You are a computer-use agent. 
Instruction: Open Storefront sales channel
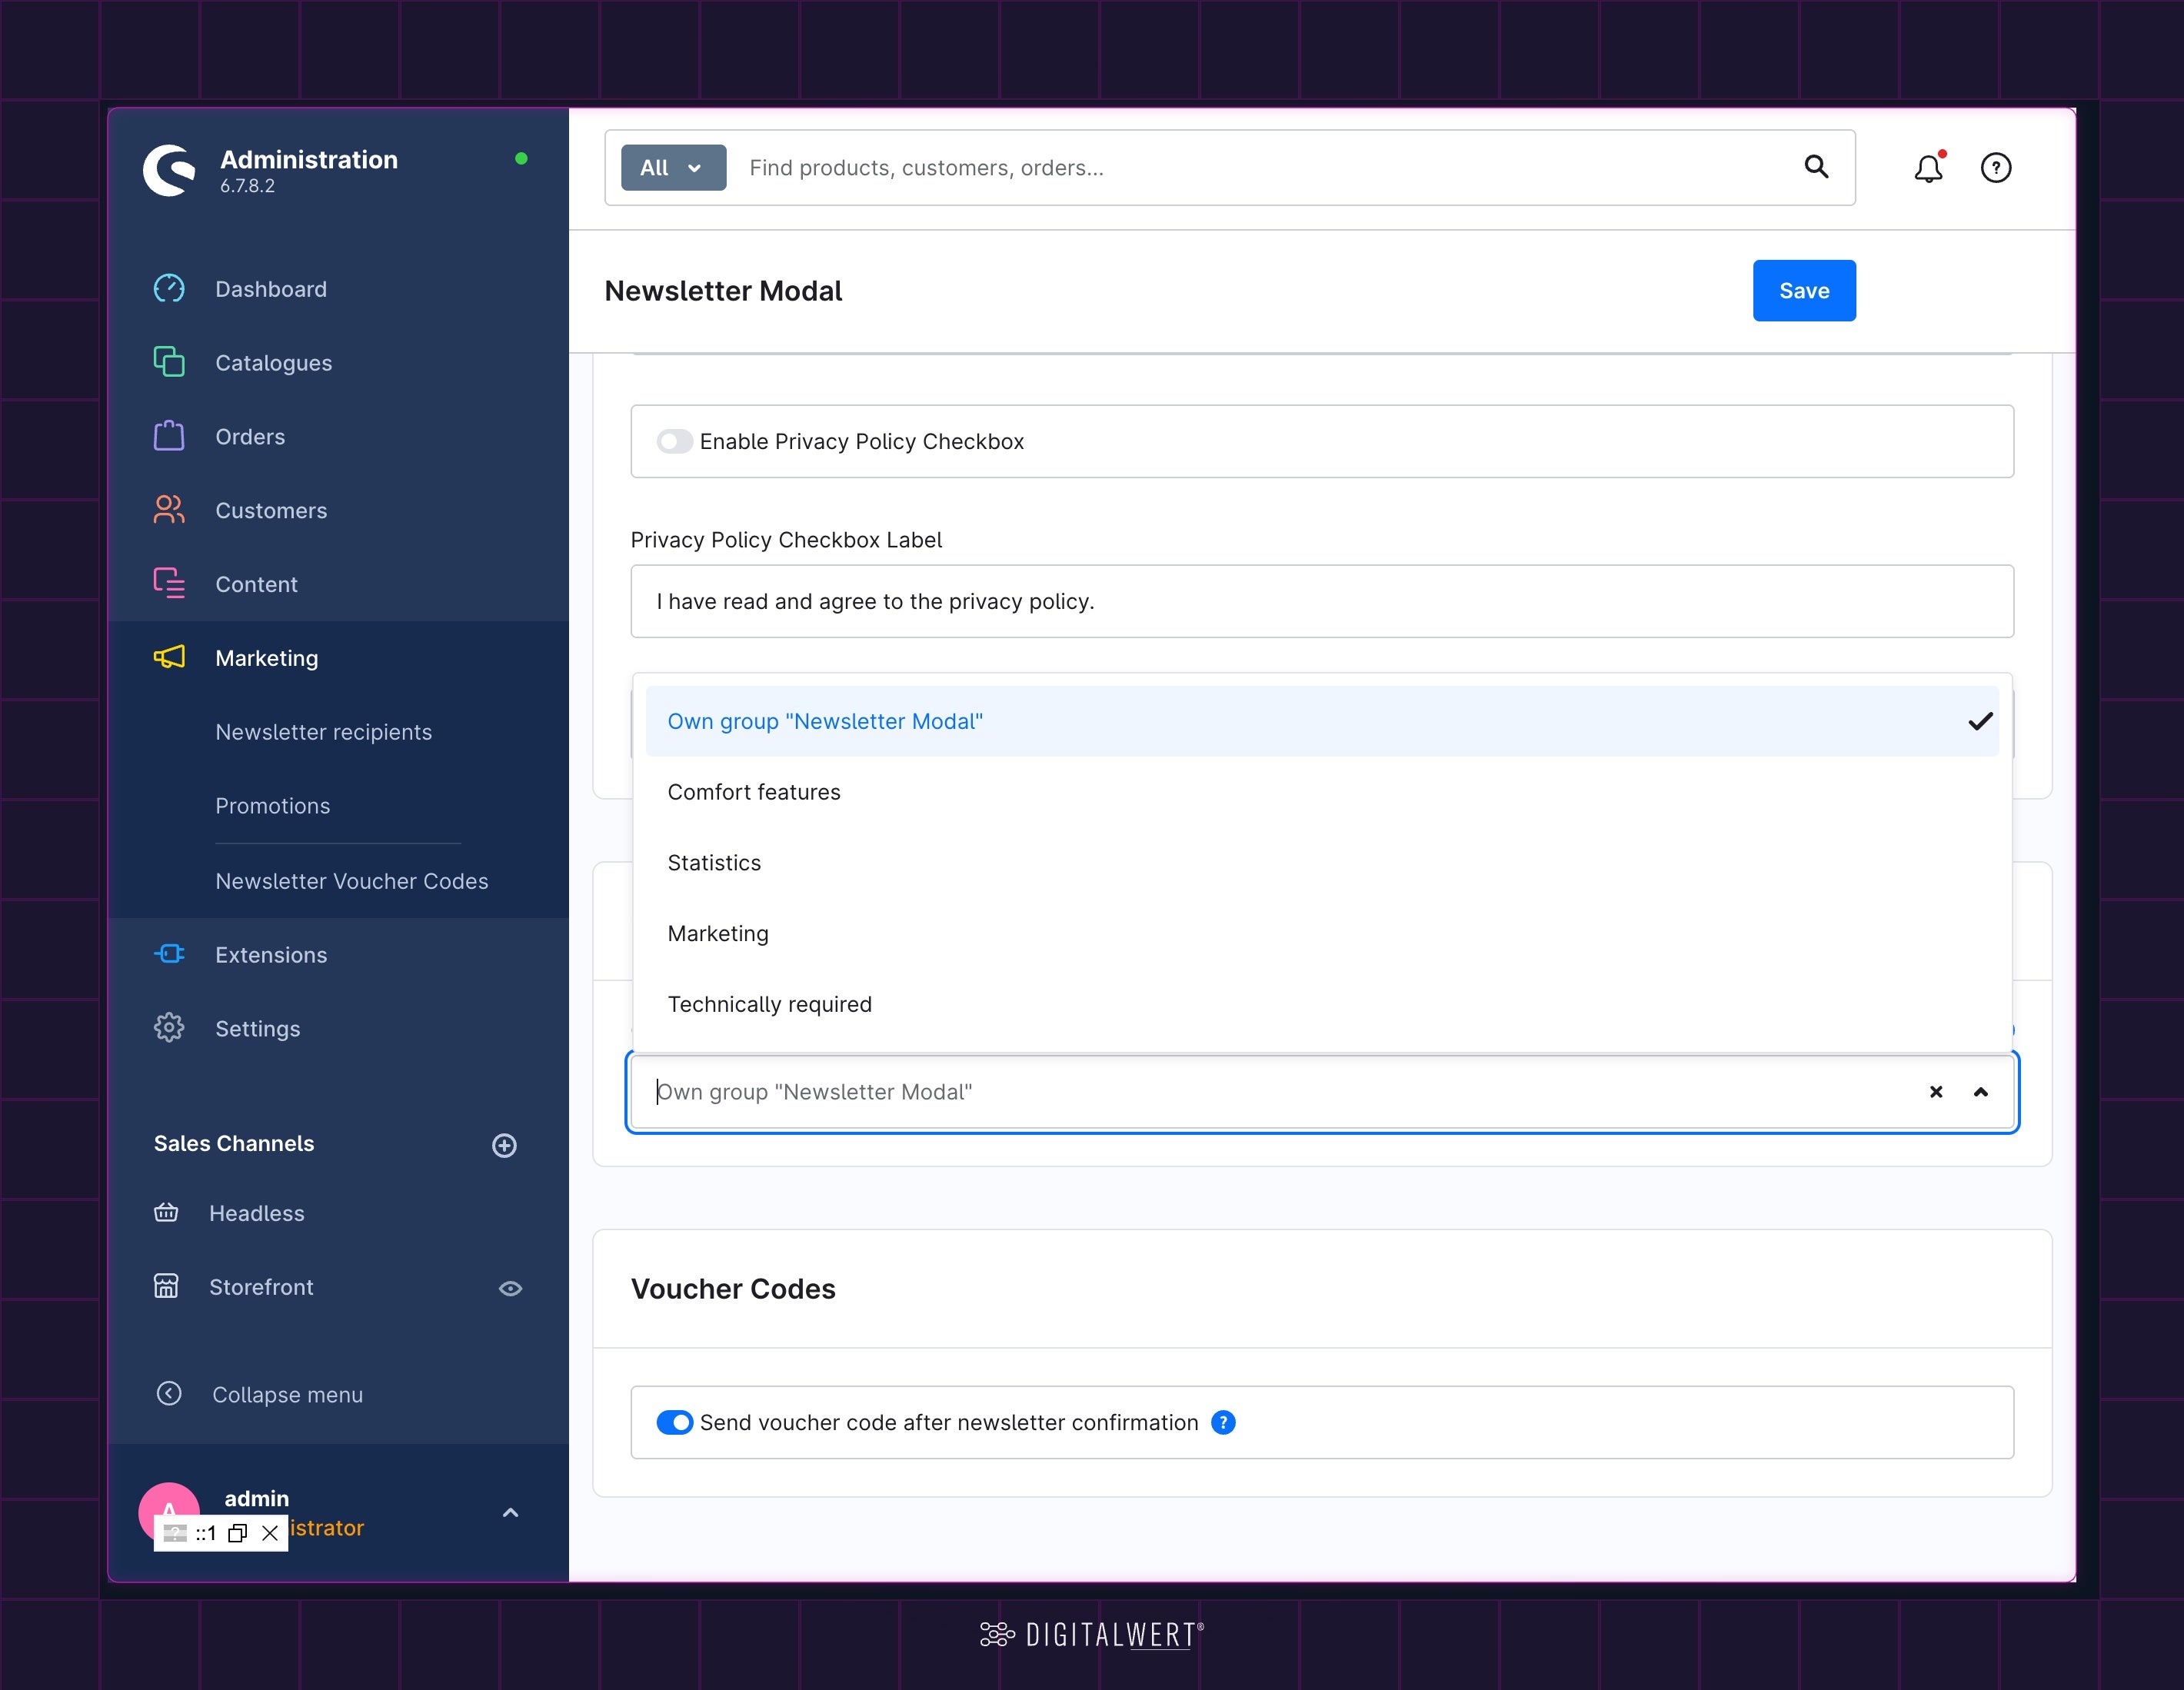pos(261,1287)
